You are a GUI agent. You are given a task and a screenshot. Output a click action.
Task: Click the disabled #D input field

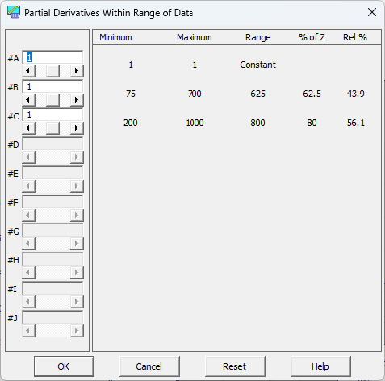pos(52,144)
